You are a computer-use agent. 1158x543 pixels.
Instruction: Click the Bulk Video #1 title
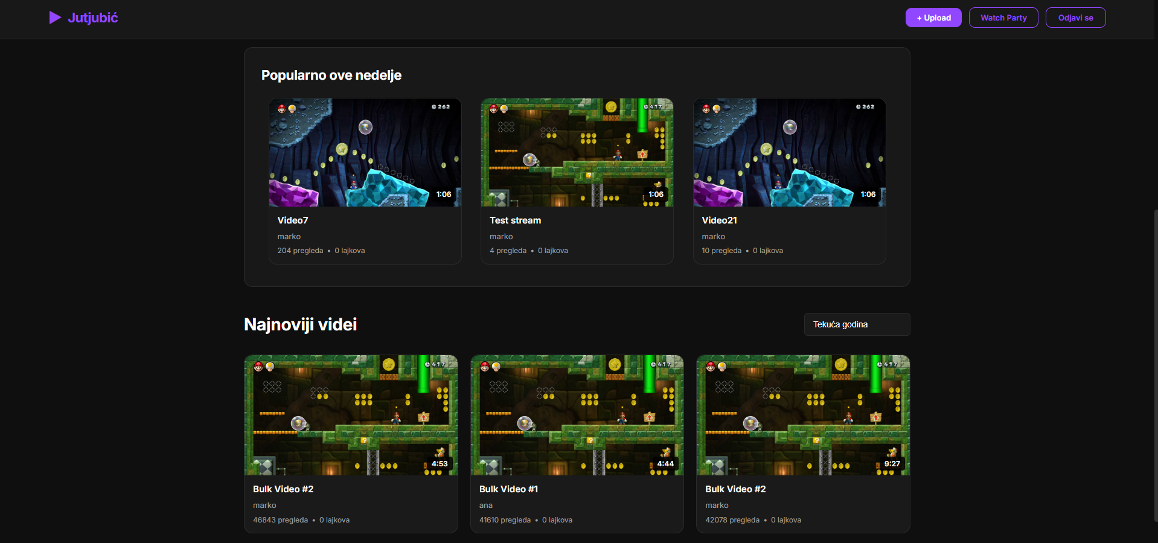point(508,489)
